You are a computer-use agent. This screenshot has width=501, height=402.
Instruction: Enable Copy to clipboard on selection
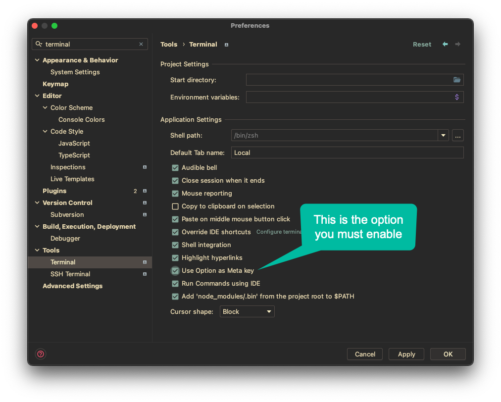click(x=175, y=206)
